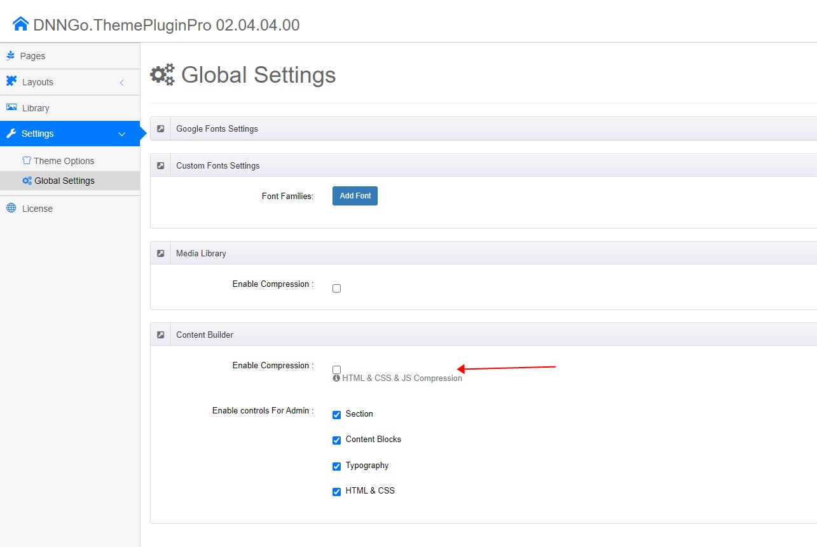This screenshot has width=817, height=547.
Task: Click the Enable controls For Admin label
Action: [x=263, y=410]
